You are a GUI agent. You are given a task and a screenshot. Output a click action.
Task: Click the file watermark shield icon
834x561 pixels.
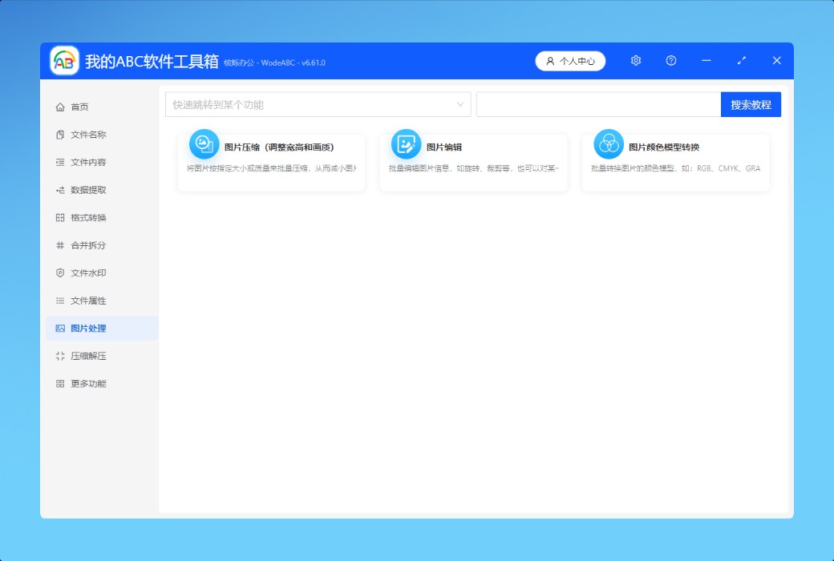pos(60,273)
